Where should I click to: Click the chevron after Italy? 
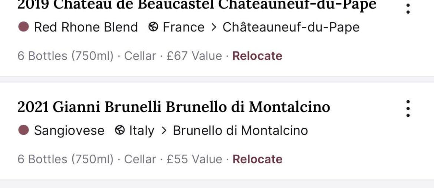164,131
